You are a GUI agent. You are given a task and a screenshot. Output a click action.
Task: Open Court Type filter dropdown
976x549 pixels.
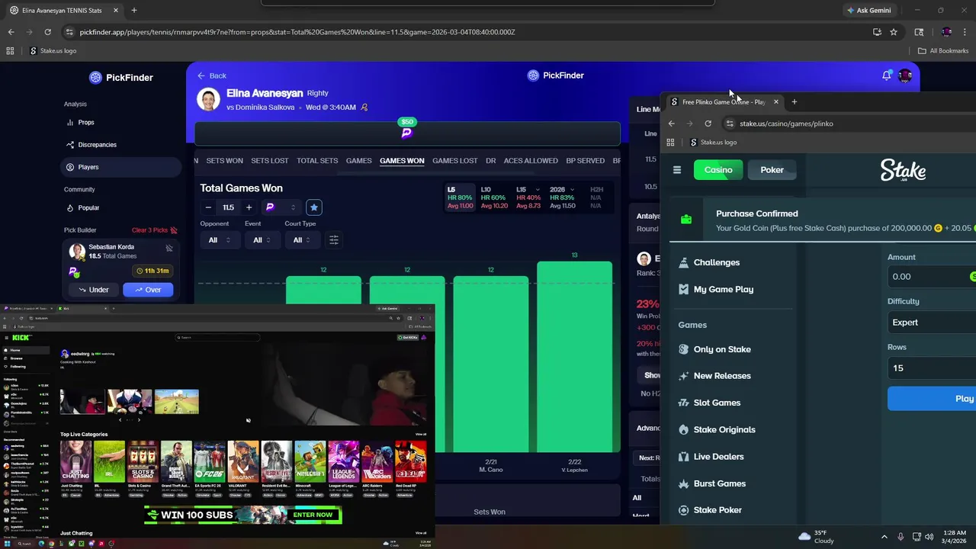coord(303,240)
